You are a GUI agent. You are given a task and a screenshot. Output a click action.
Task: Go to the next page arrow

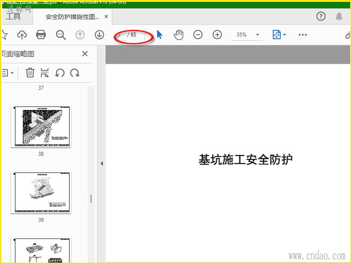[99, 35]
